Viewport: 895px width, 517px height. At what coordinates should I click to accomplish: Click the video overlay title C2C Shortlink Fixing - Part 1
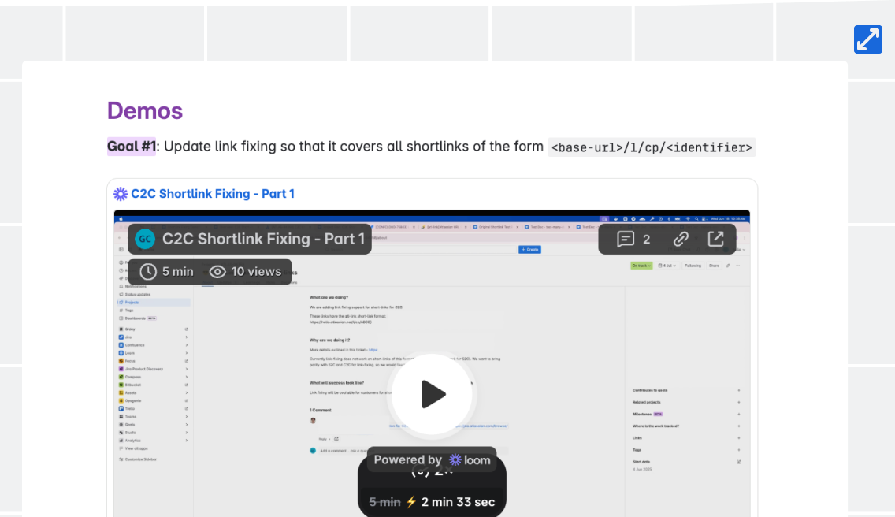[263, 239]
